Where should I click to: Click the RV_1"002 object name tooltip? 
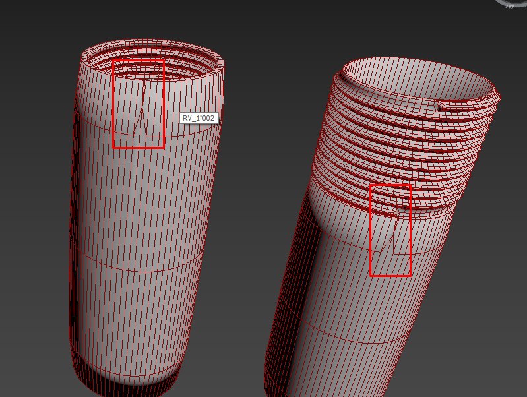tap(199, 118)
